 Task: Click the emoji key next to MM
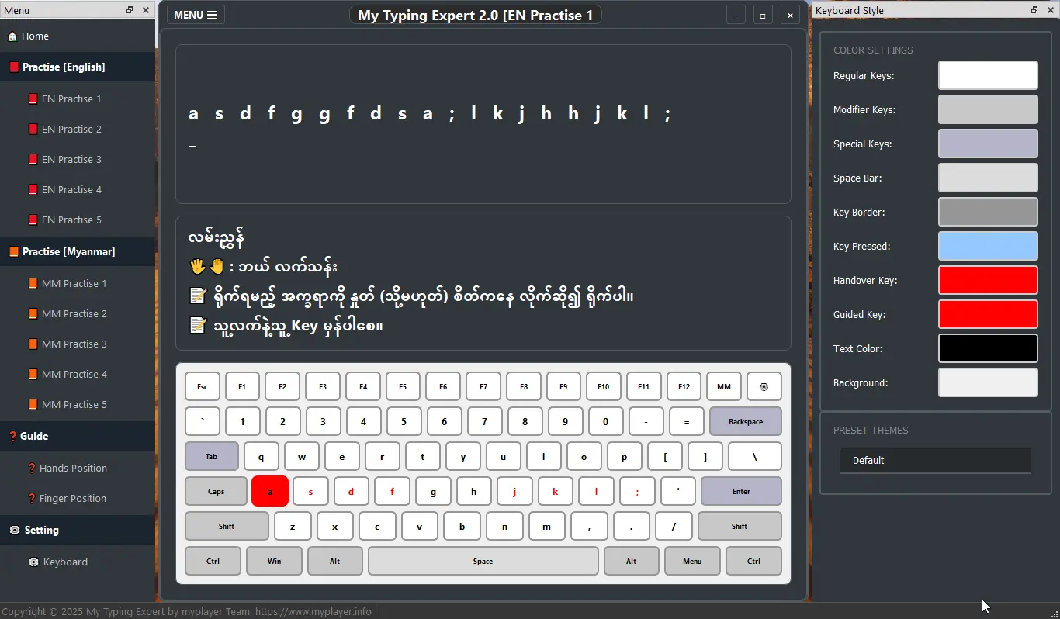764,386
